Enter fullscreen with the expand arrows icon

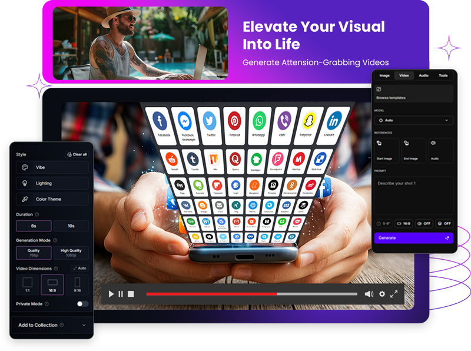coord(394,294)
